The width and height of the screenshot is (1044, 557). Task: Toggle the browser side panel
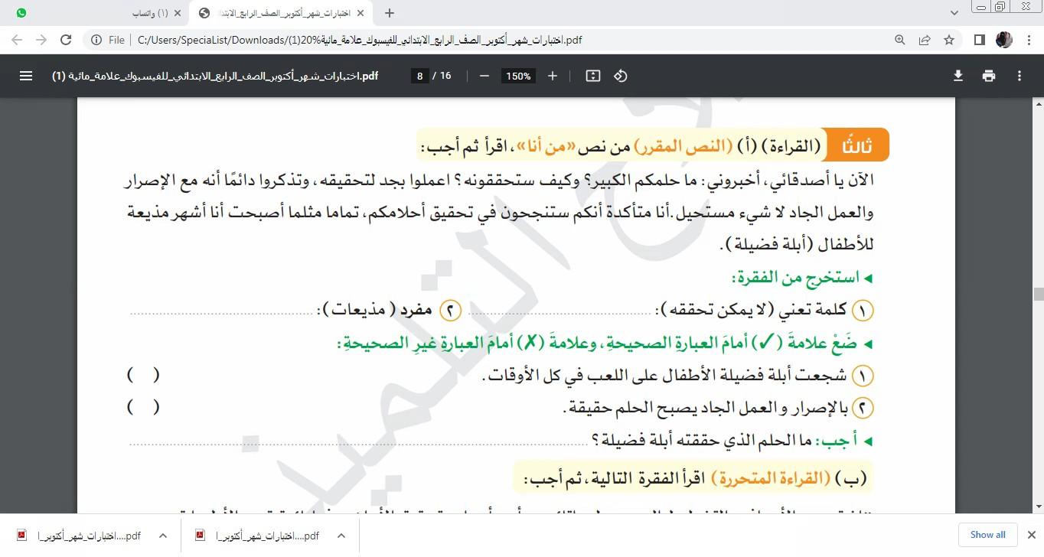[x=979, y=40]
